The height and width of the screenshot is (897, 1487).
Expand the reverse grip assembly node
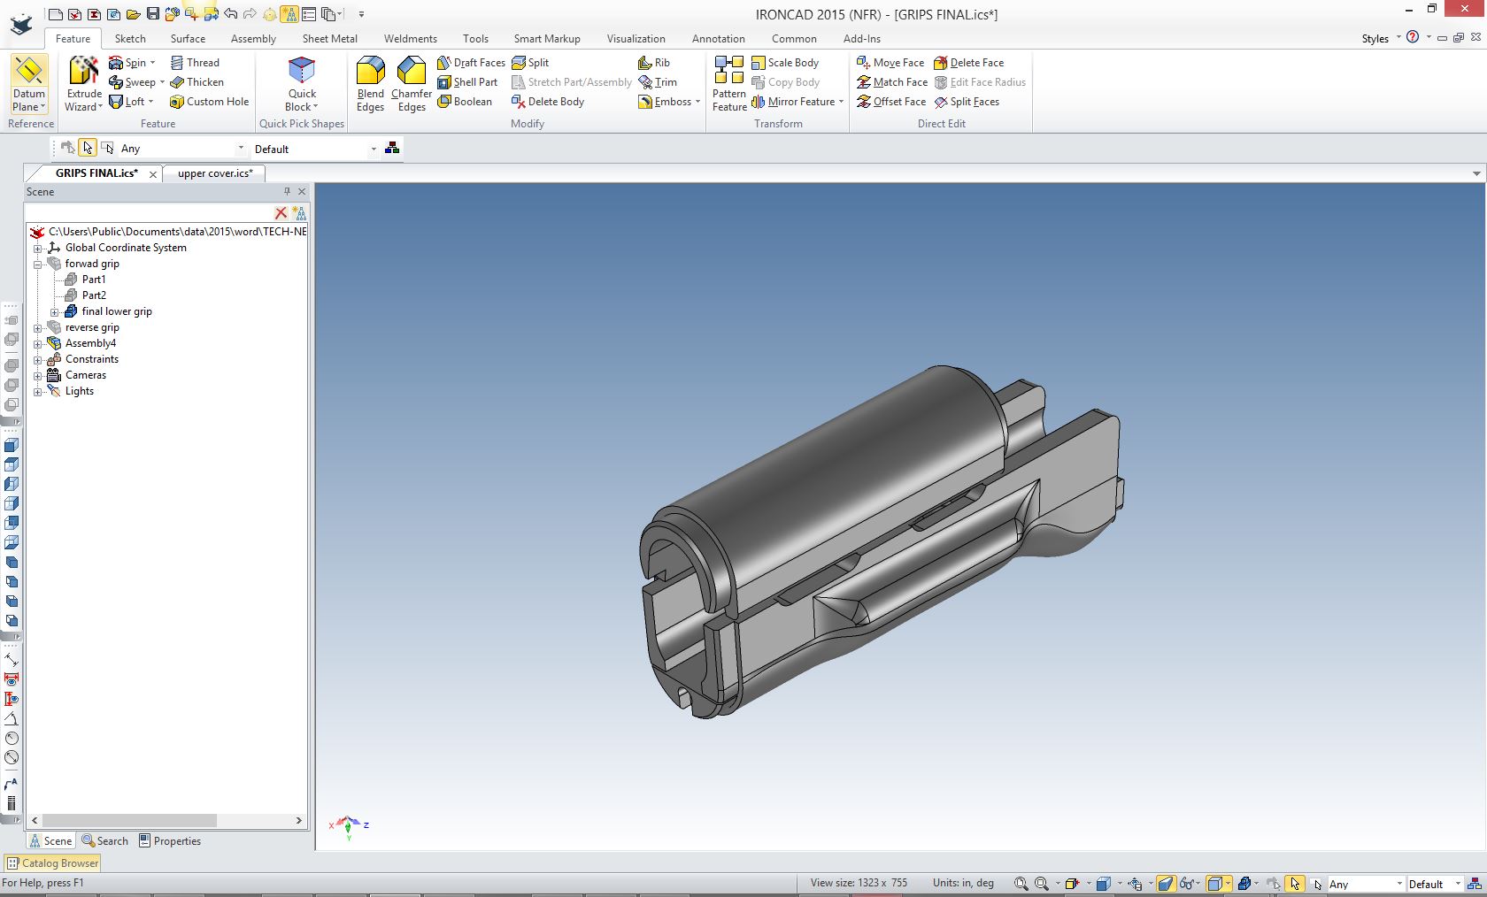[38, 328]
